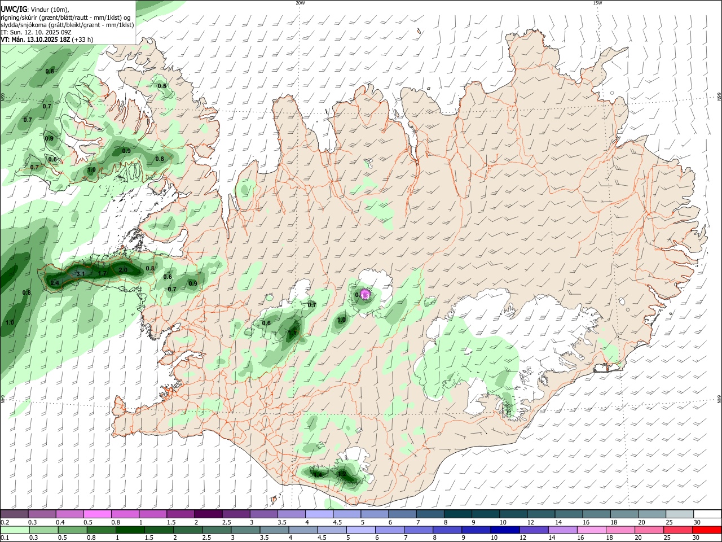
Task: Pick the light green 0.1–0.3 rain legend swatch
Action: coord(15,530)
